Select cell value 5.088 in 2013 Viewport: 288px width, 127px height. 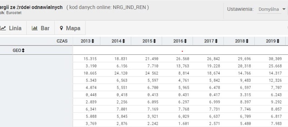91,116
